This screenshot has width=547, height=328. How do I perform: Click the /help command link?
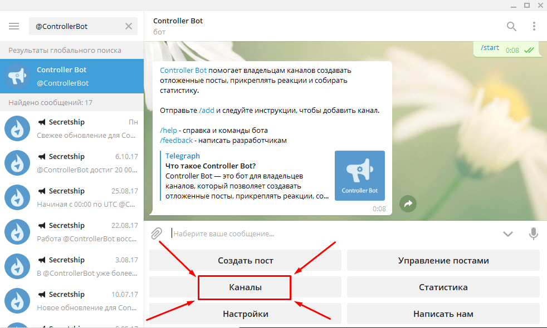[x=168, y=130]
